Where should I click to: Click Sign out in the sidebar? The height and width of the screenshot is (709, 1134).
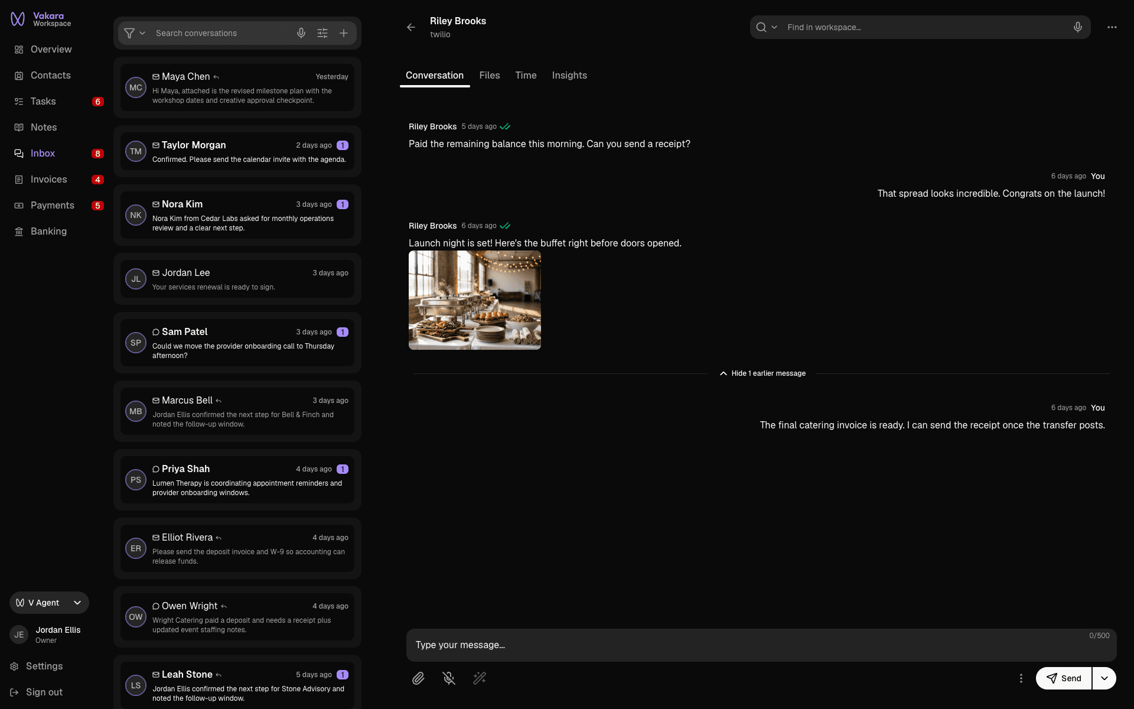click(37, 692)
